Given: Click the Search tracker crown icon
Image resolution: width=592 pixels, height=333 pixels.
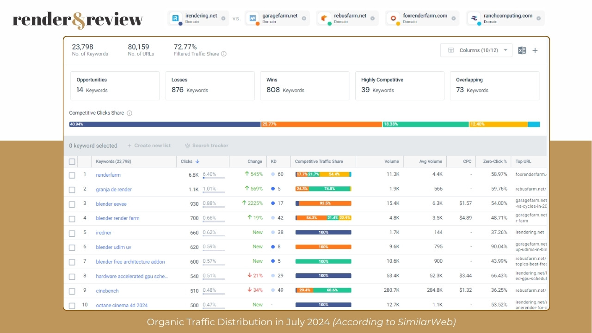Looking at the screenshot, I should [x=187, y=146].
